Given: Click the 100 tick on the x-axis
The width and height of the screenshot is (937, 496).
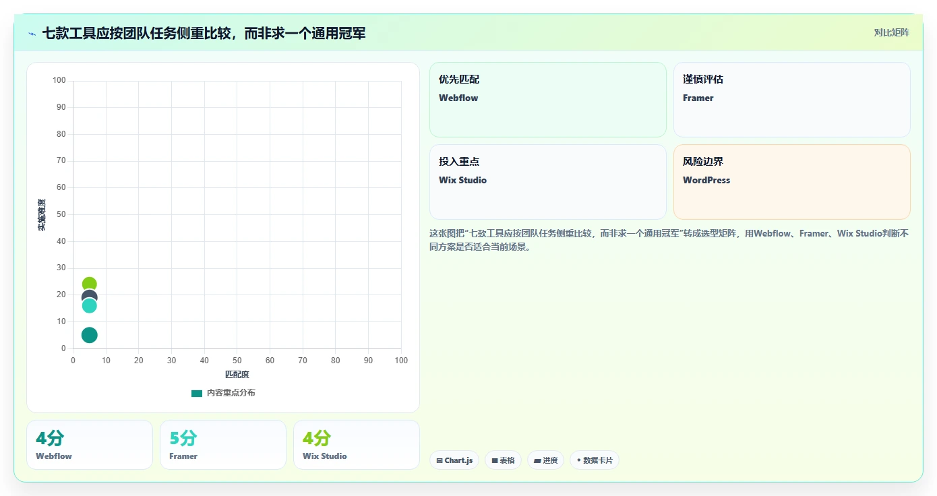Looking at the screenshot, I should pyautogui.click(x=401, y=361).
